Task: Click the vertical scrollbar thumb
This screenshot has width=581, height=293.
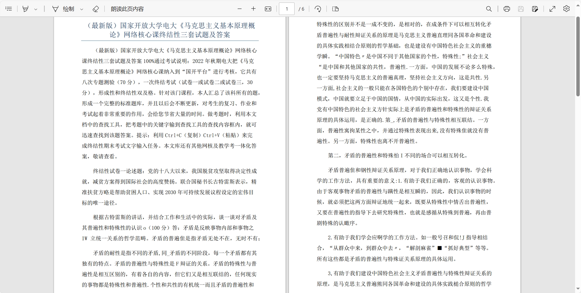Action: click(x=578, y=56)
